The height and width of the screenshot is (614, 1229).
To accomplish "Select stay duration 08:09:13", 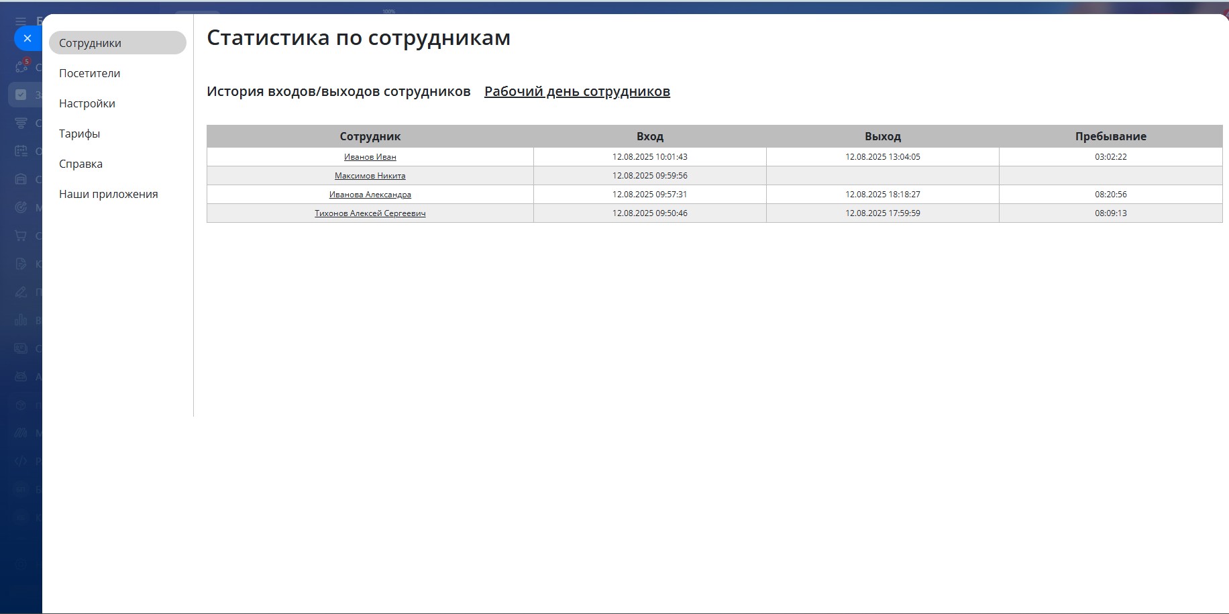I will [1111, 213].
